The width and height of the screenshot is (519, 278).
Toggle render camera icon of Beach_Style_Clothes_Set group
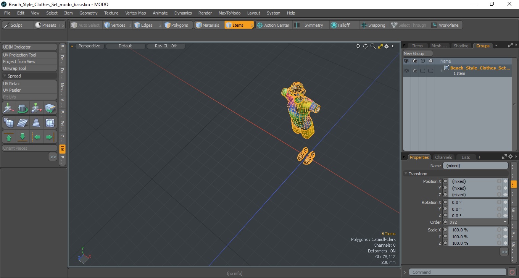tap(415, 71)
